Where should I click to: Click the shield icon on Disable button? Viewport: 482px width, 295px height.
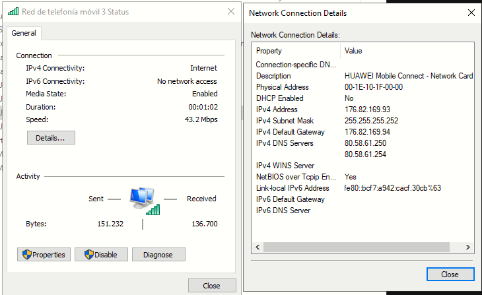point(89,255)
